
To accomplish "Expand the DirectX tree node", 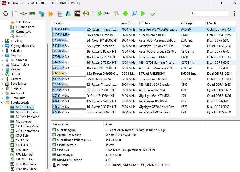I will coord(2,74).
